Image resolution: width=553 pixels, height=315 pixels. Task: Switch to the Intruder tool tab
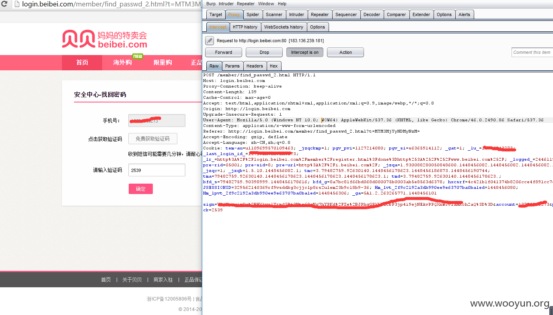point(297,14)
